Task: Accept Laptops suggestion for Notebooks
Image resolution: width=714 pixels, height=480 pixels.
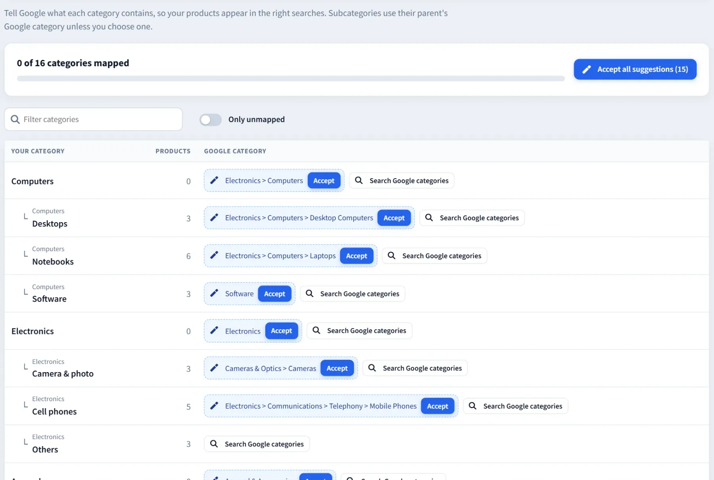Action: 357,256
